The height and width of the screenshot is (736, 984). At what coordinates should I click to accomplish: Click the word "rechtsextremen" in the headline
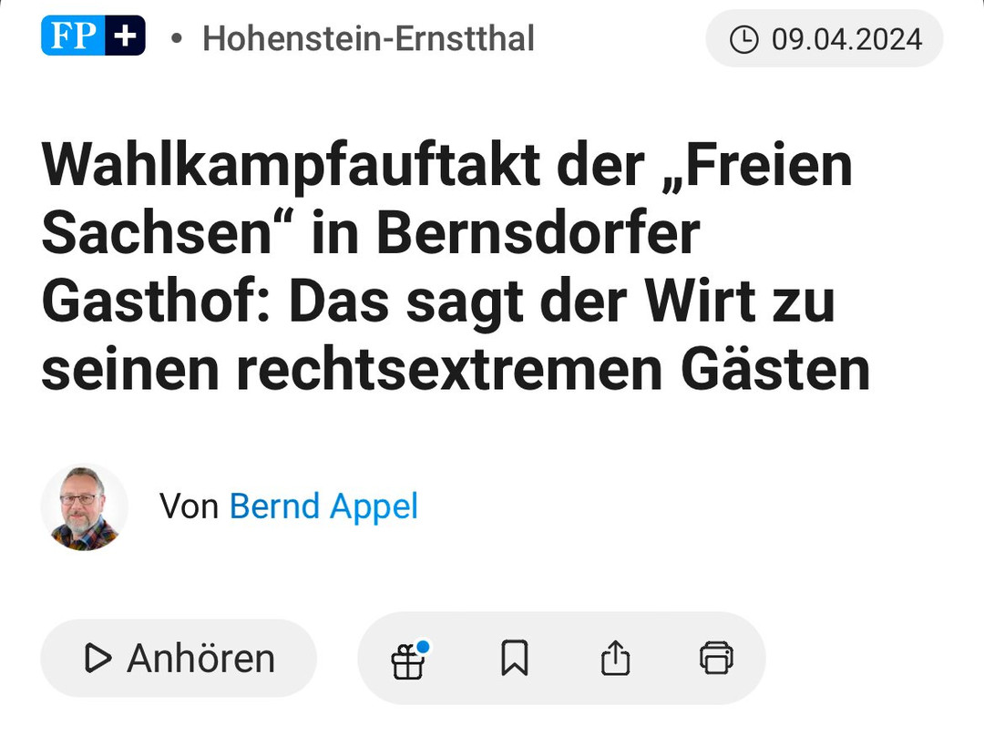click(x=437, y=372)
